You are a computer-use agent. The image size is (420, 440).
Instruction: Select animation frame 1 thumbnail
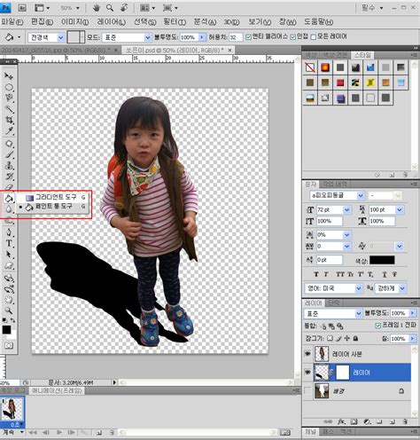12,410
